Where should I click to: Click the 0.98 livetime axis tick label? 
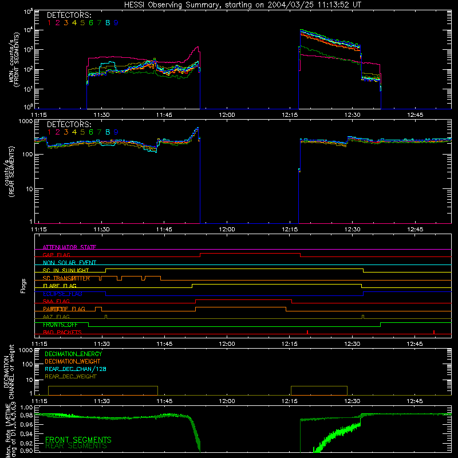point(27,415)
